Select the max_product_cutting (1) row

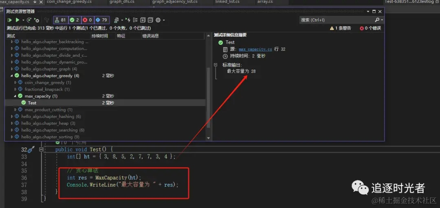(x=105, y=110)
